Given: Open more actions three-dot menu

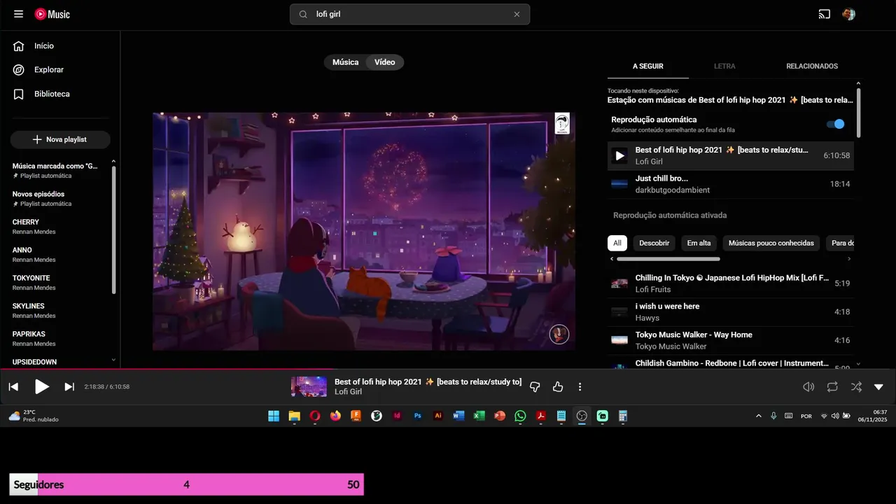Looking at the screenshot, I should pyautogui.click(x=580, y=386).
